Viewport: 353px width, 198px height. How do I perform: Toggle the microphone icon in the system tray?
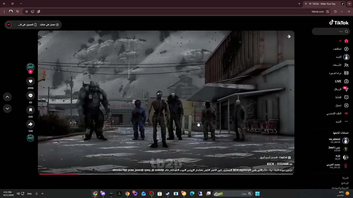click(x=36, y=194)
